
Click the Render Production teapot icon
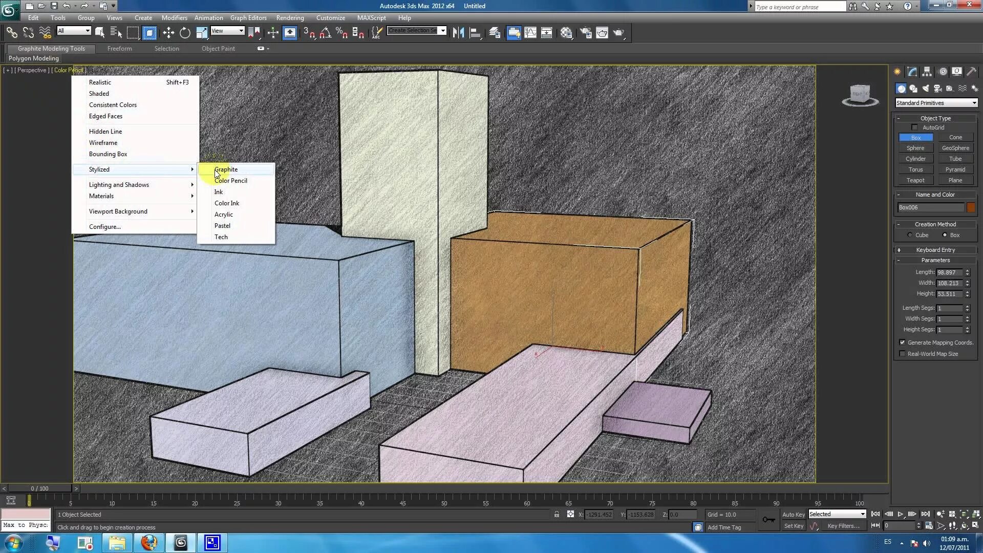618,33
